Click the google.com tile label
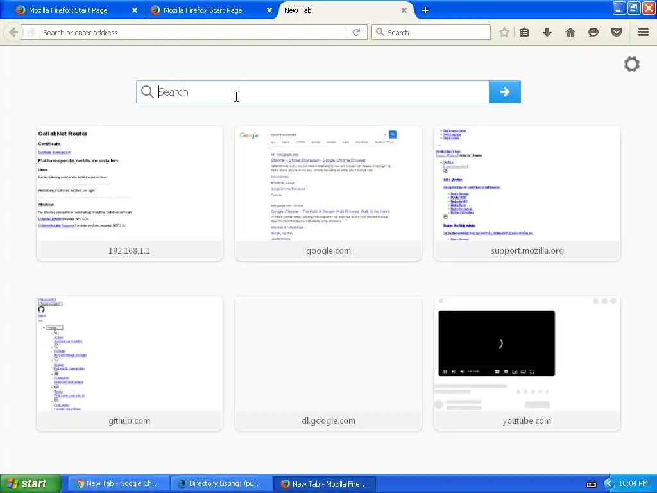The width and height of the screenshot is (657, 493). point(328,251)
